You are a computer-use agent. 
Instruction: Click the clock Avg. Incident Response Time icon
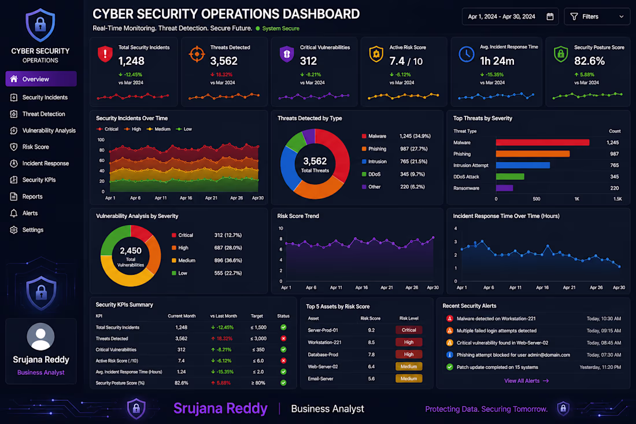tap(467, 54)
